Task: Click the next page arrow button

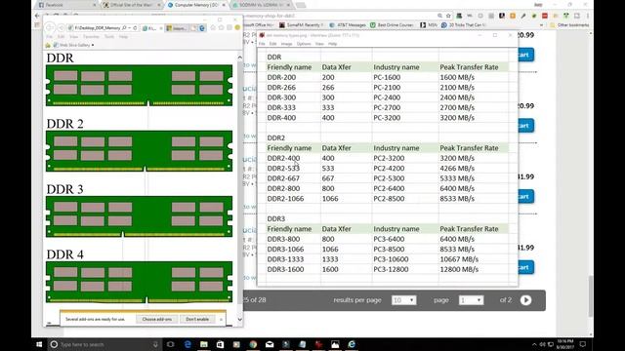Action: point(525,300)
